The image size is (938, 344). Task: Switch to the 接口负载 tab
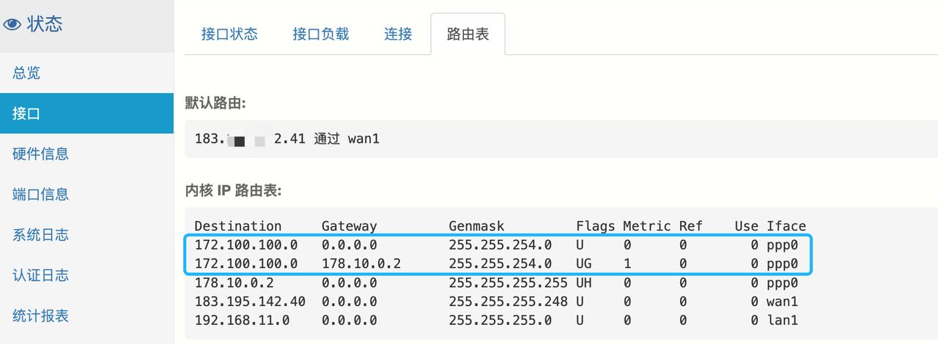pos(320,34)
